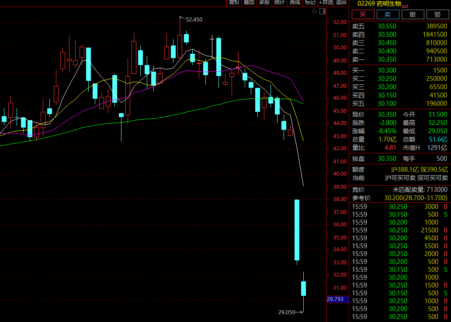Open the 统计 statistics option
The image size is (451, 322).
point(280,3)
